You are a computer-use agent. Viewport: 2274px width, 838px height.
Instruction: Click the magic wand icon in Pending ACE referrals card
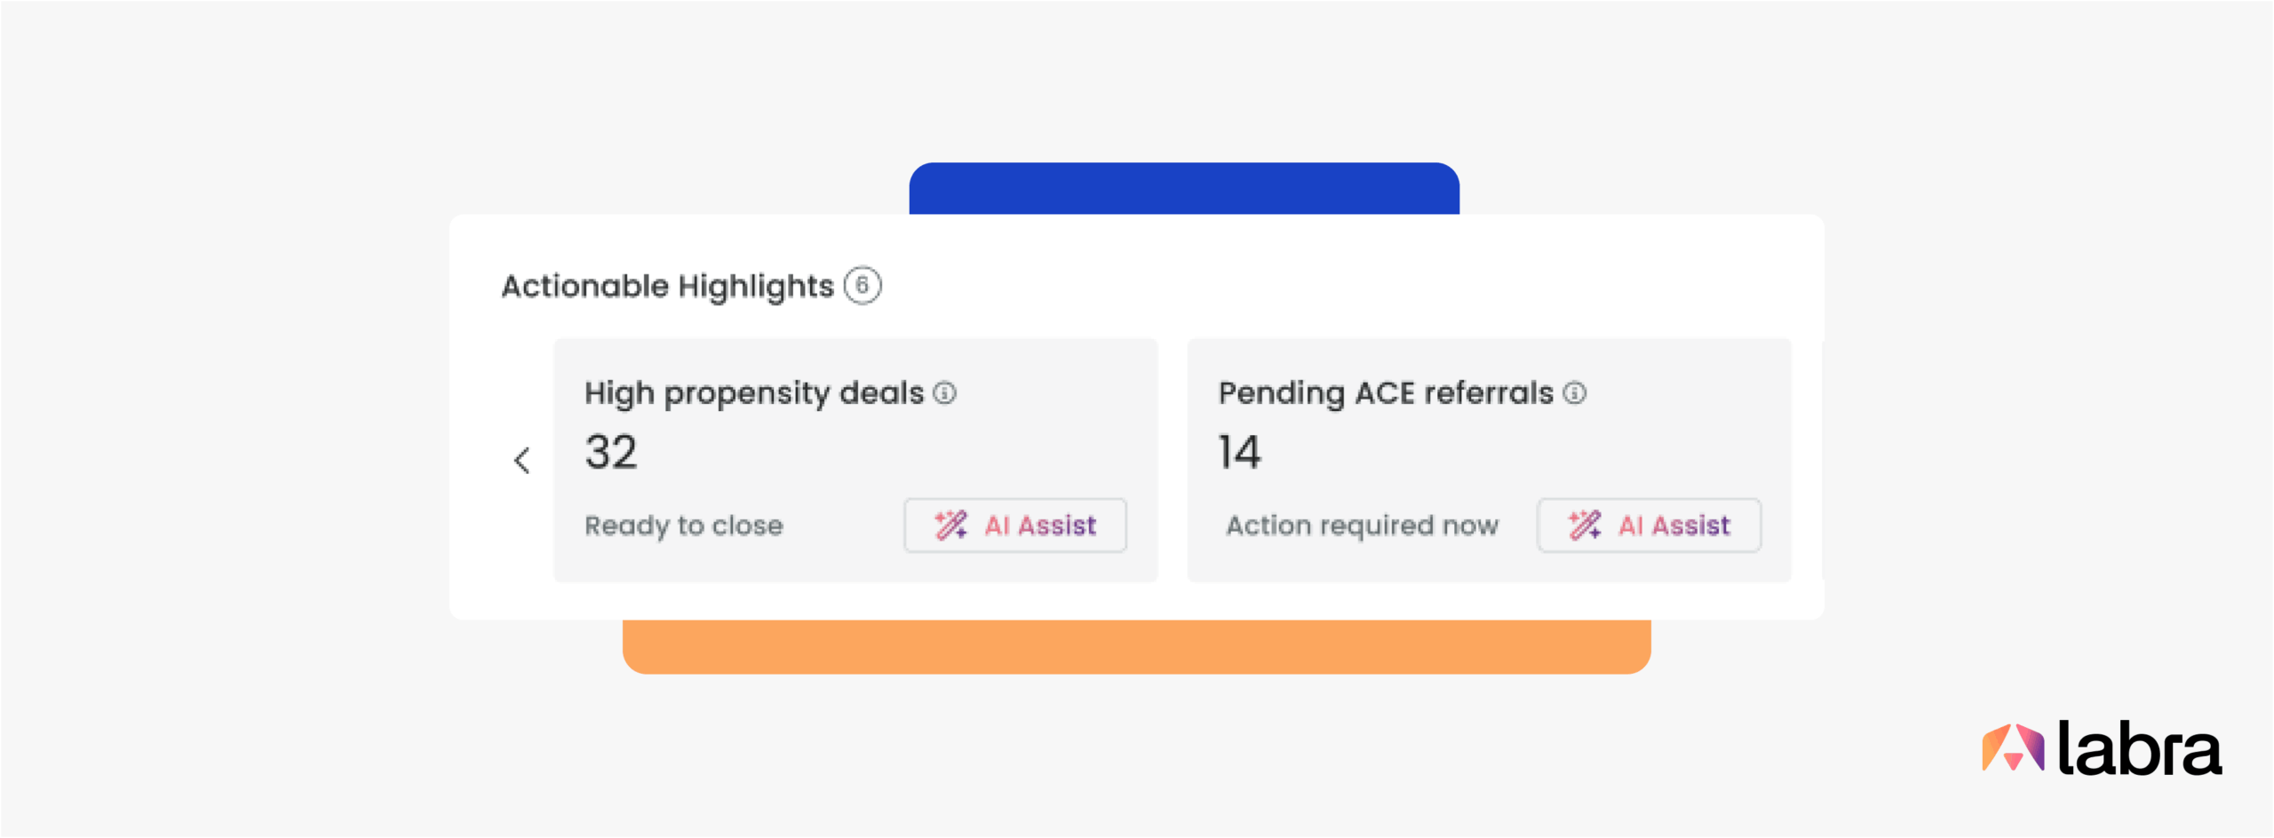point(1585,526)
